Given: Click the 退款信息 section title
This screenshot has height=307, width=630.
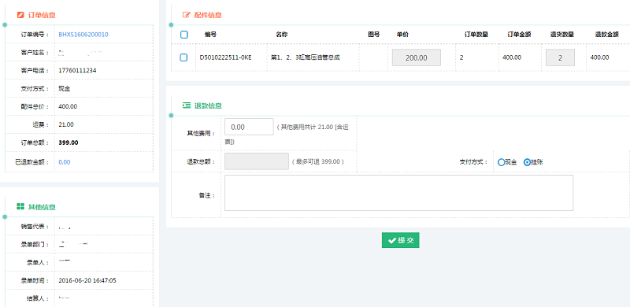Looking at the screenshot, I should [x=208, y=105].
